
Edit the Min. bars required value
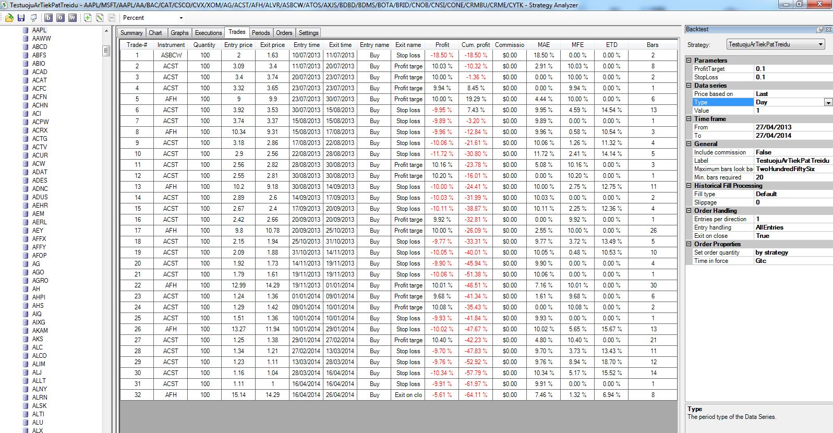tap(793, 177)
